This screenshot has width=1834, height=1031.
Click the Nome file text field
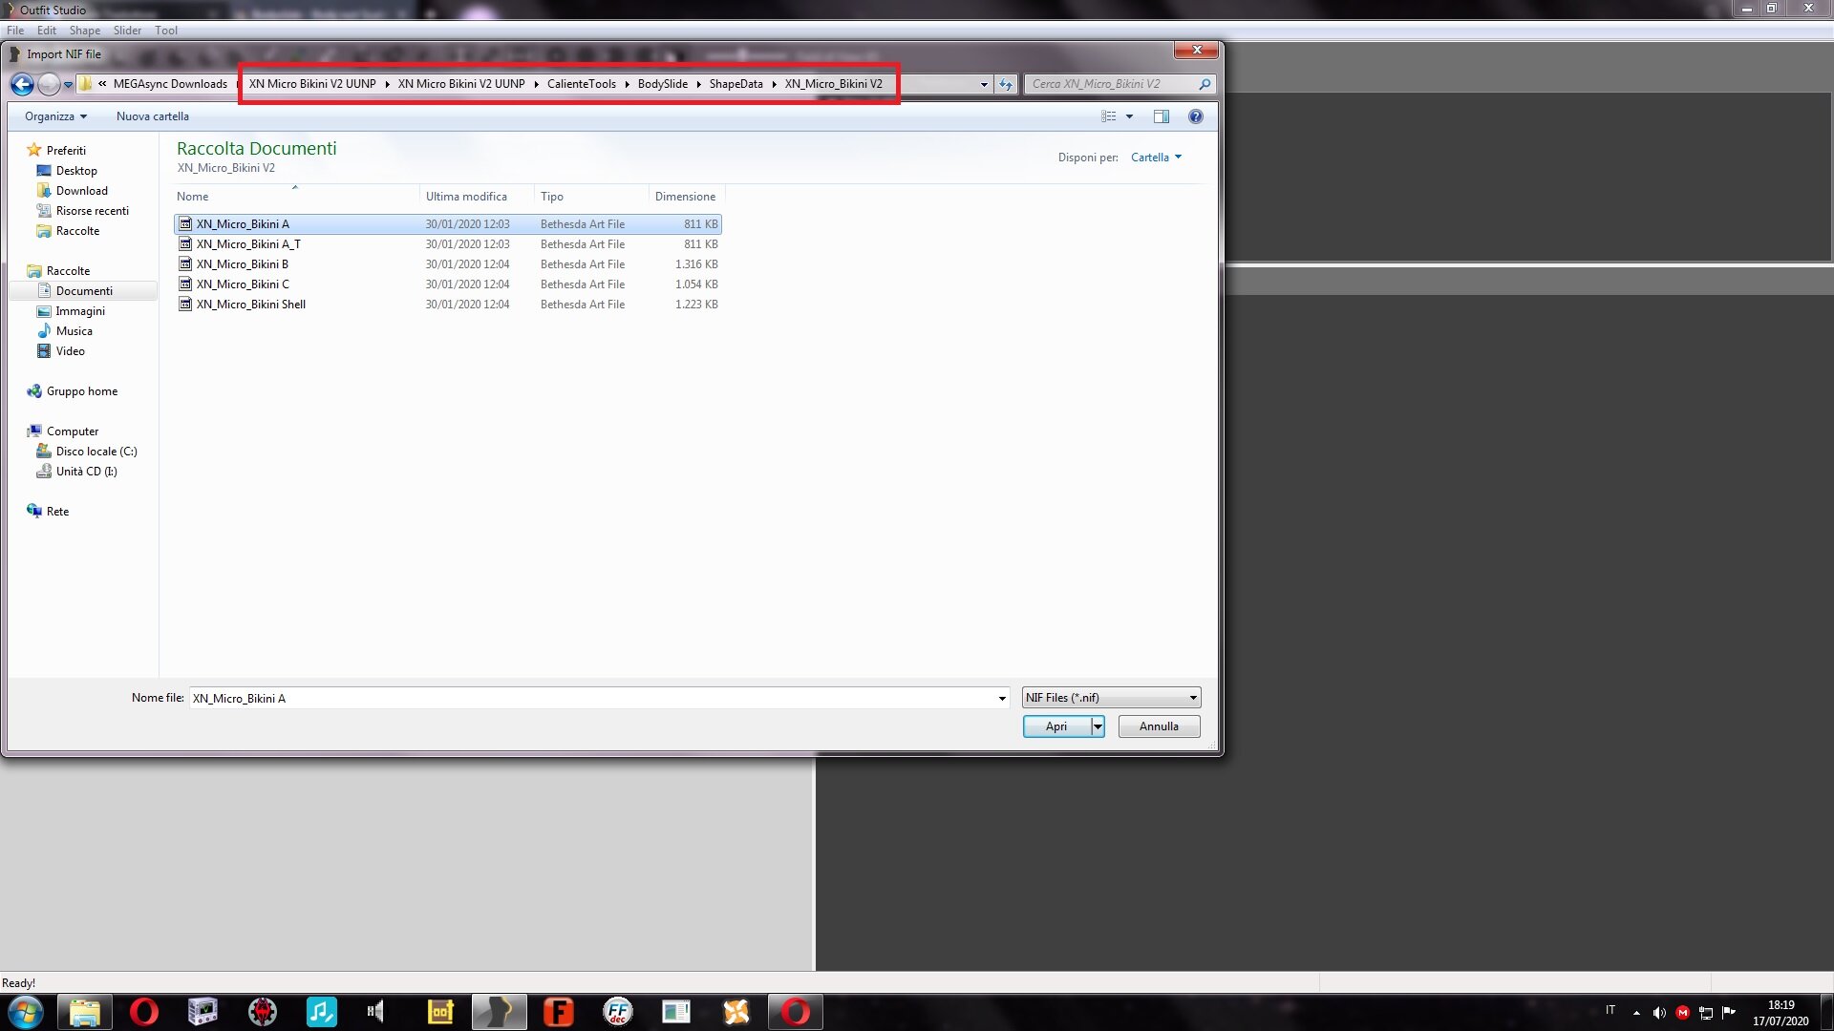coord(592,698)
